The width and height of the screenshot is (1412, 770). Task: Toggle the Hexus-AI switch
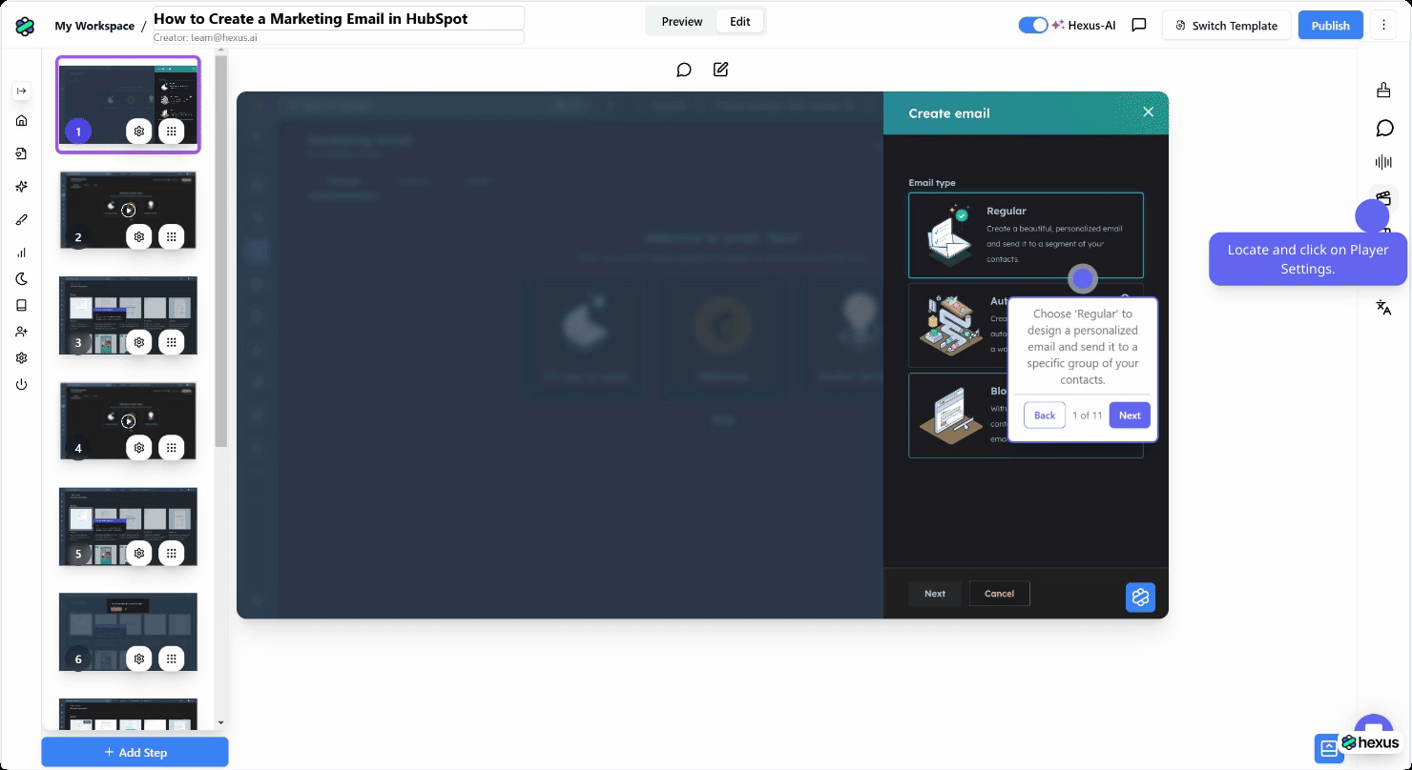click(x=1033, y=26)
